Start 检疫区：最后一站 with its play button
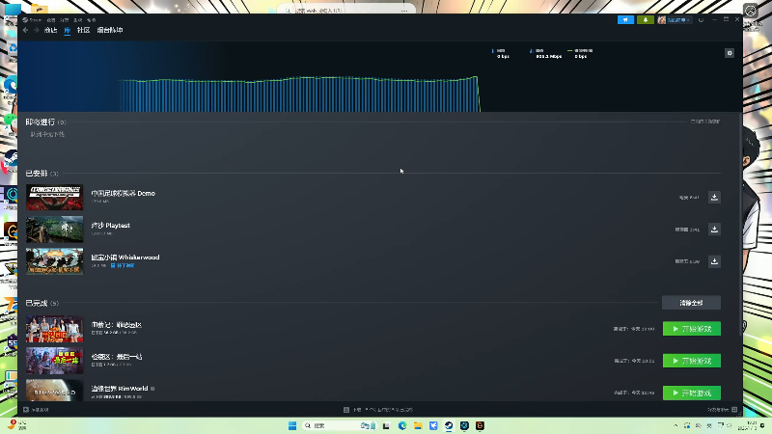The height and width of the screenshot is (434, 772). coord(692,361)
